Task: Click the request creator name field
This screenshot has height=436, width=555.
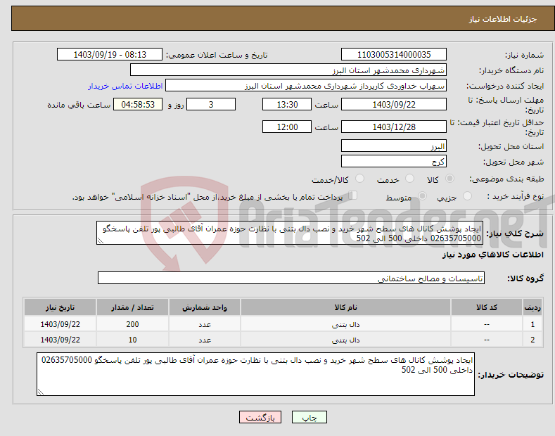Action: pos(306,86)
